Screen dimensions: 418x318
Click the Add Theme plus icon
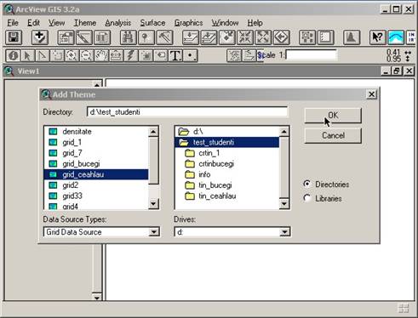tap(39, 37)
